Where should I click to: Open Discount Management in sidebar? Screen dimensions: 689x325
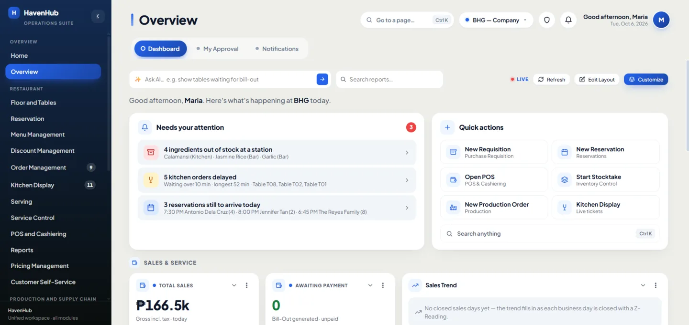pyautogui.click(x=53, y=151)
